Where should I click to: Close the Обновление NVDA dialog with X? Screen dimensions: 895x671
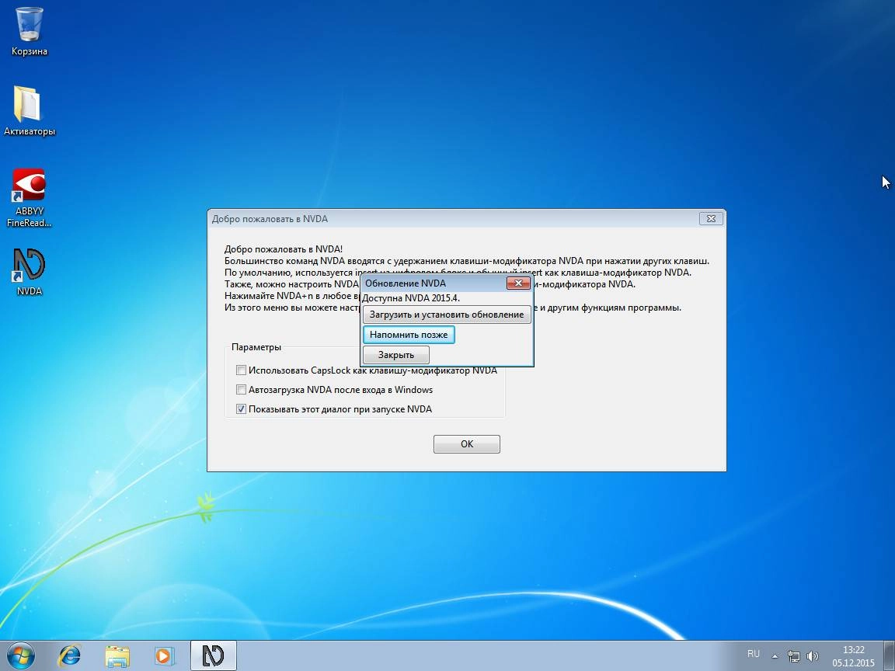517,283
